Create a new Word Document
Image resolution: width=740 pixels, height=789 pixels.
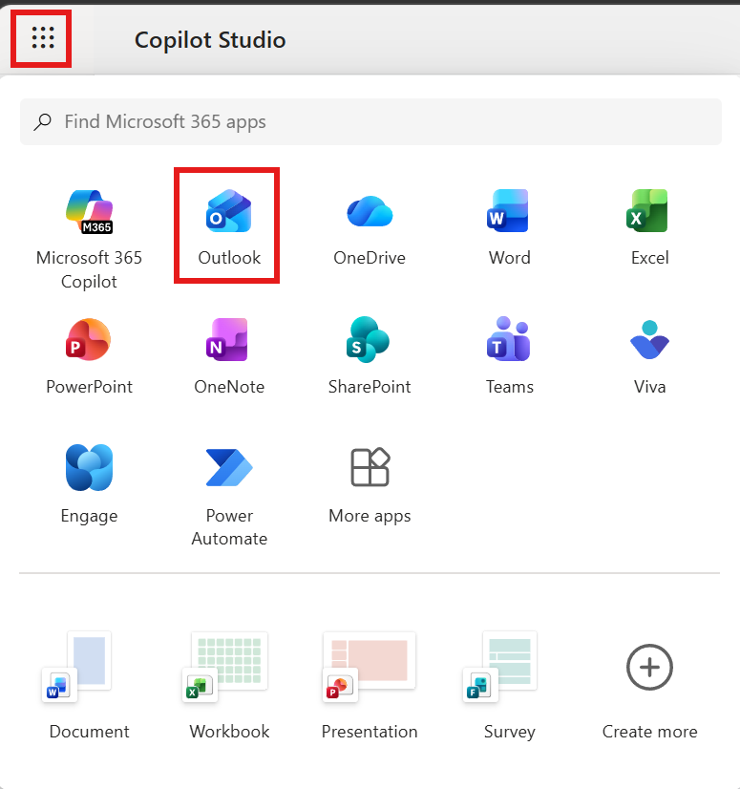pos(89,685)
